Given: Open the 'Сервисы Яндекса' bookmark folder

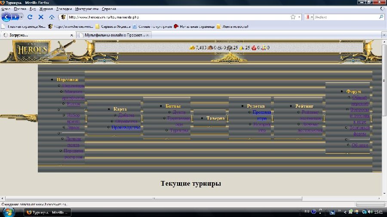Looking at the screenshot, I should (x=113, y=27).
